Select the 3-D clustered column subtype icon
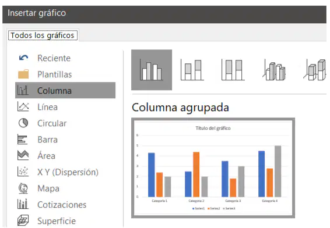The width and height of the screenshot is (330, 228). [274, 70]
